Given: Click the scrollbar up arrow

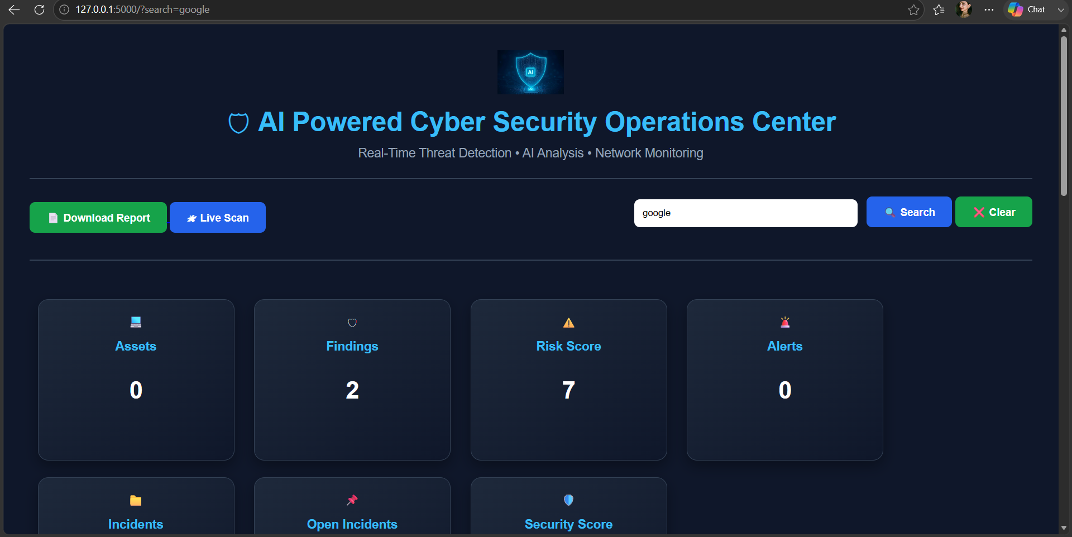Looking at the screenshot, I should 1064,30.
